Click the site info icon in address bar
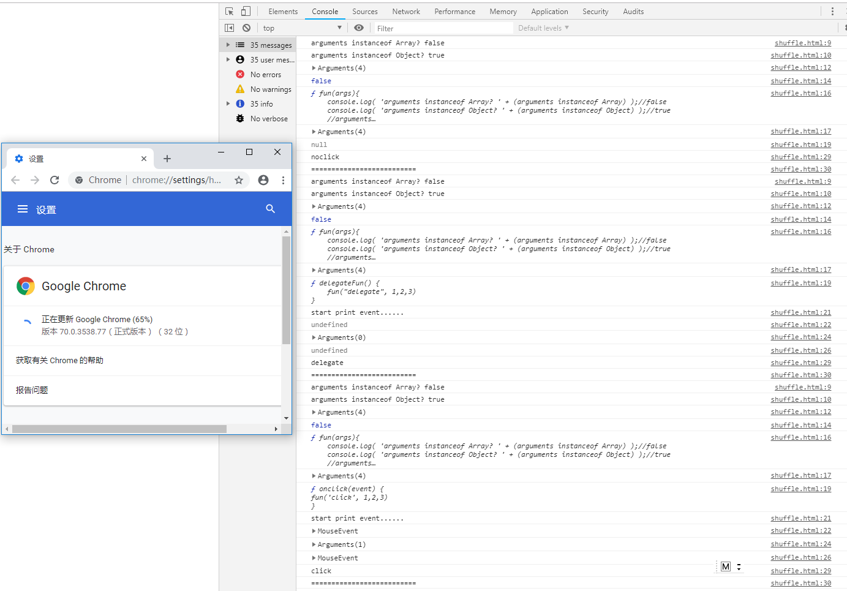 click(x=79, y=180)
